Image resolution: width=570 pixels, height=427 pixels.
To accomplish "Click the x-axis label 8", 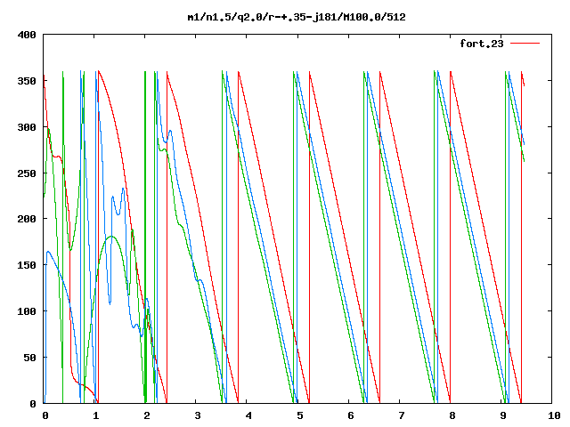I will 452,415.
